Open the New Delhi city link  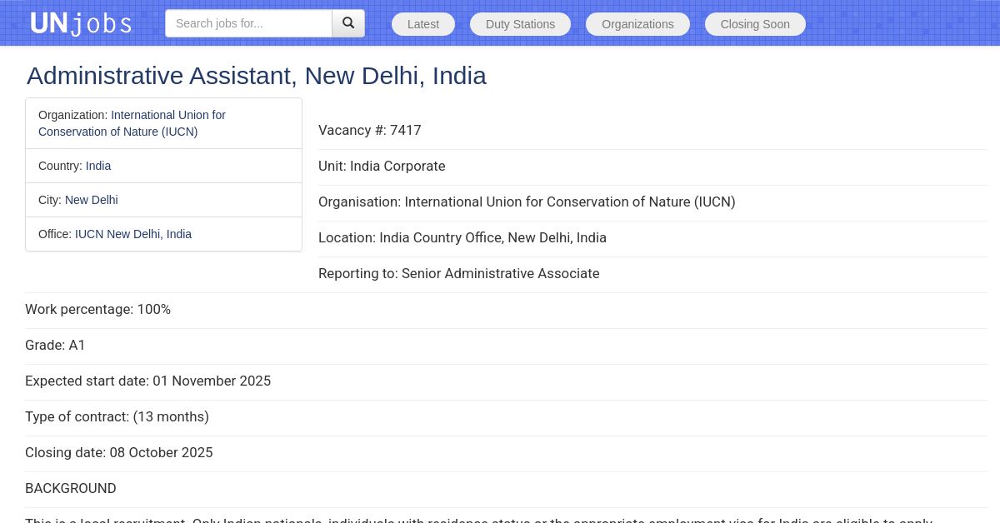click(92, 200)
